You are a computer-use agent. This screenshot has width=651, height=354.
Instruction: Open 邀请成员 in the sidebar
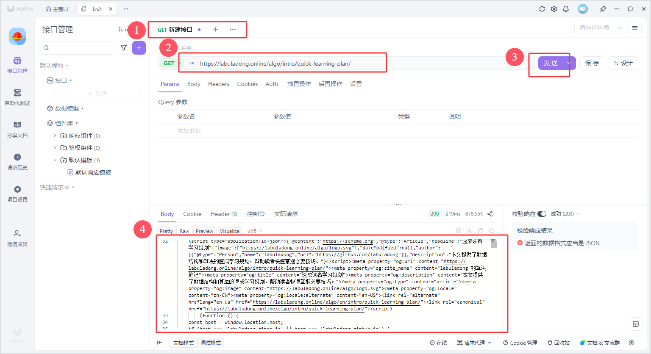[17, 238]
